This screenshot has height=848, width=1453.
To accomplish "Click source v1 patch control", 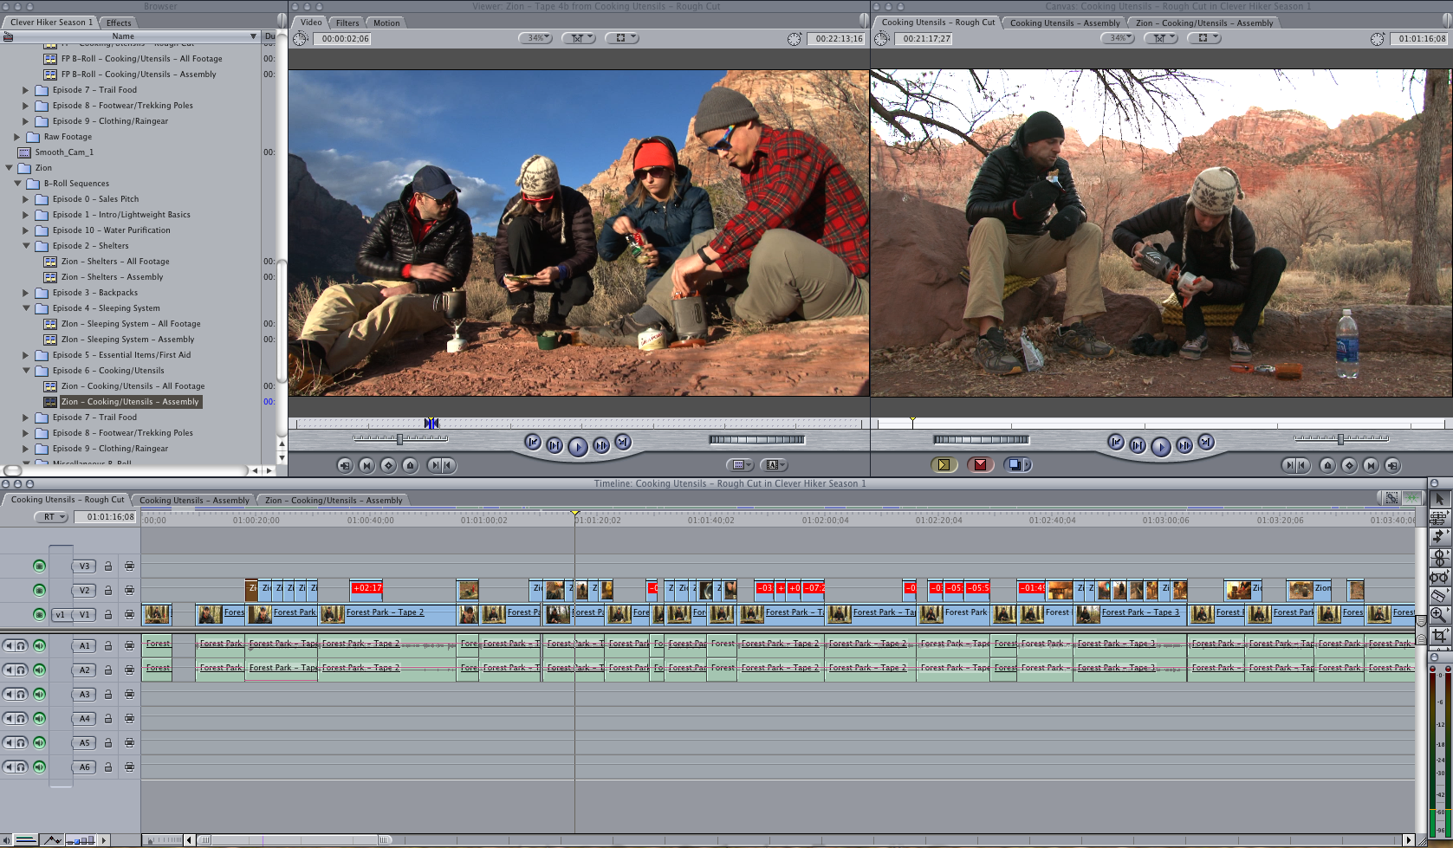I will pos(60,615).
